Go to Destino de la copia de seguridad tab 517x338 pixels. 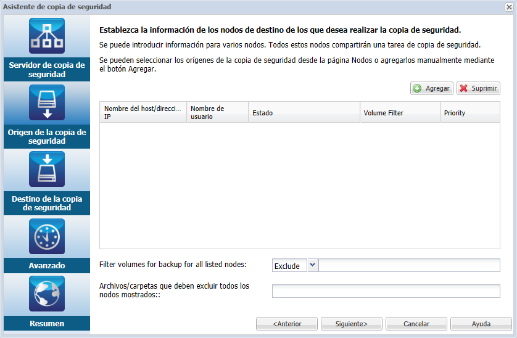point(47,203)
